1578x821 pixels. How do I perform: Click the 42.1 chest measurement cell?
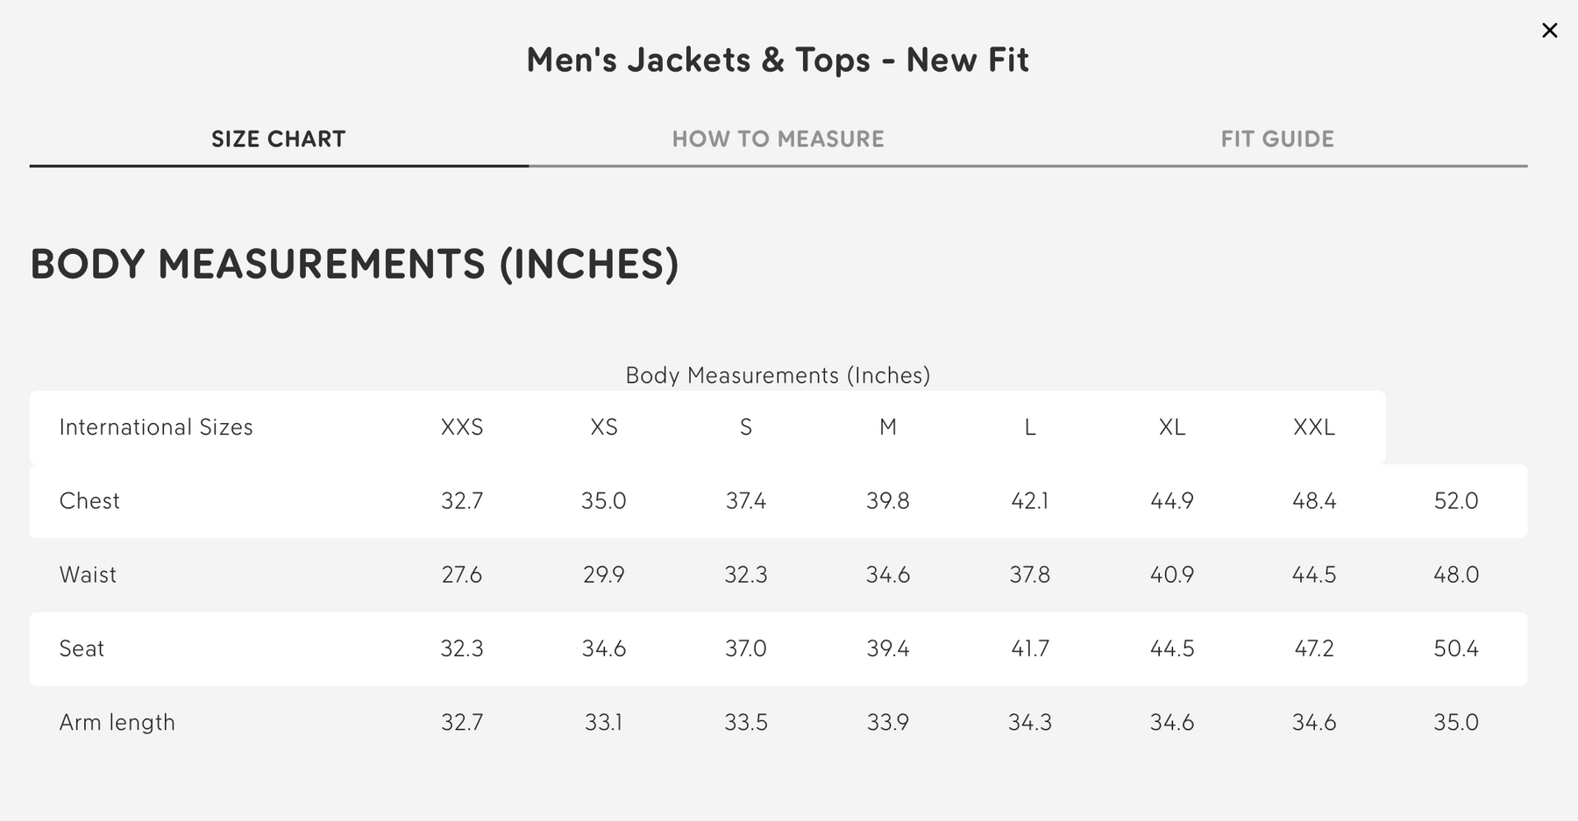[1030, 500]
